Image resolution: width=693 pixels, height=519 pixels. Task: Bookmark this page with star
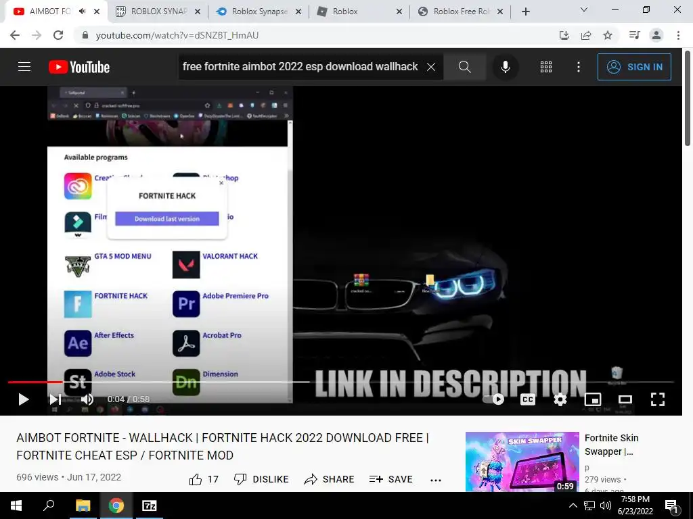point(608,35)
